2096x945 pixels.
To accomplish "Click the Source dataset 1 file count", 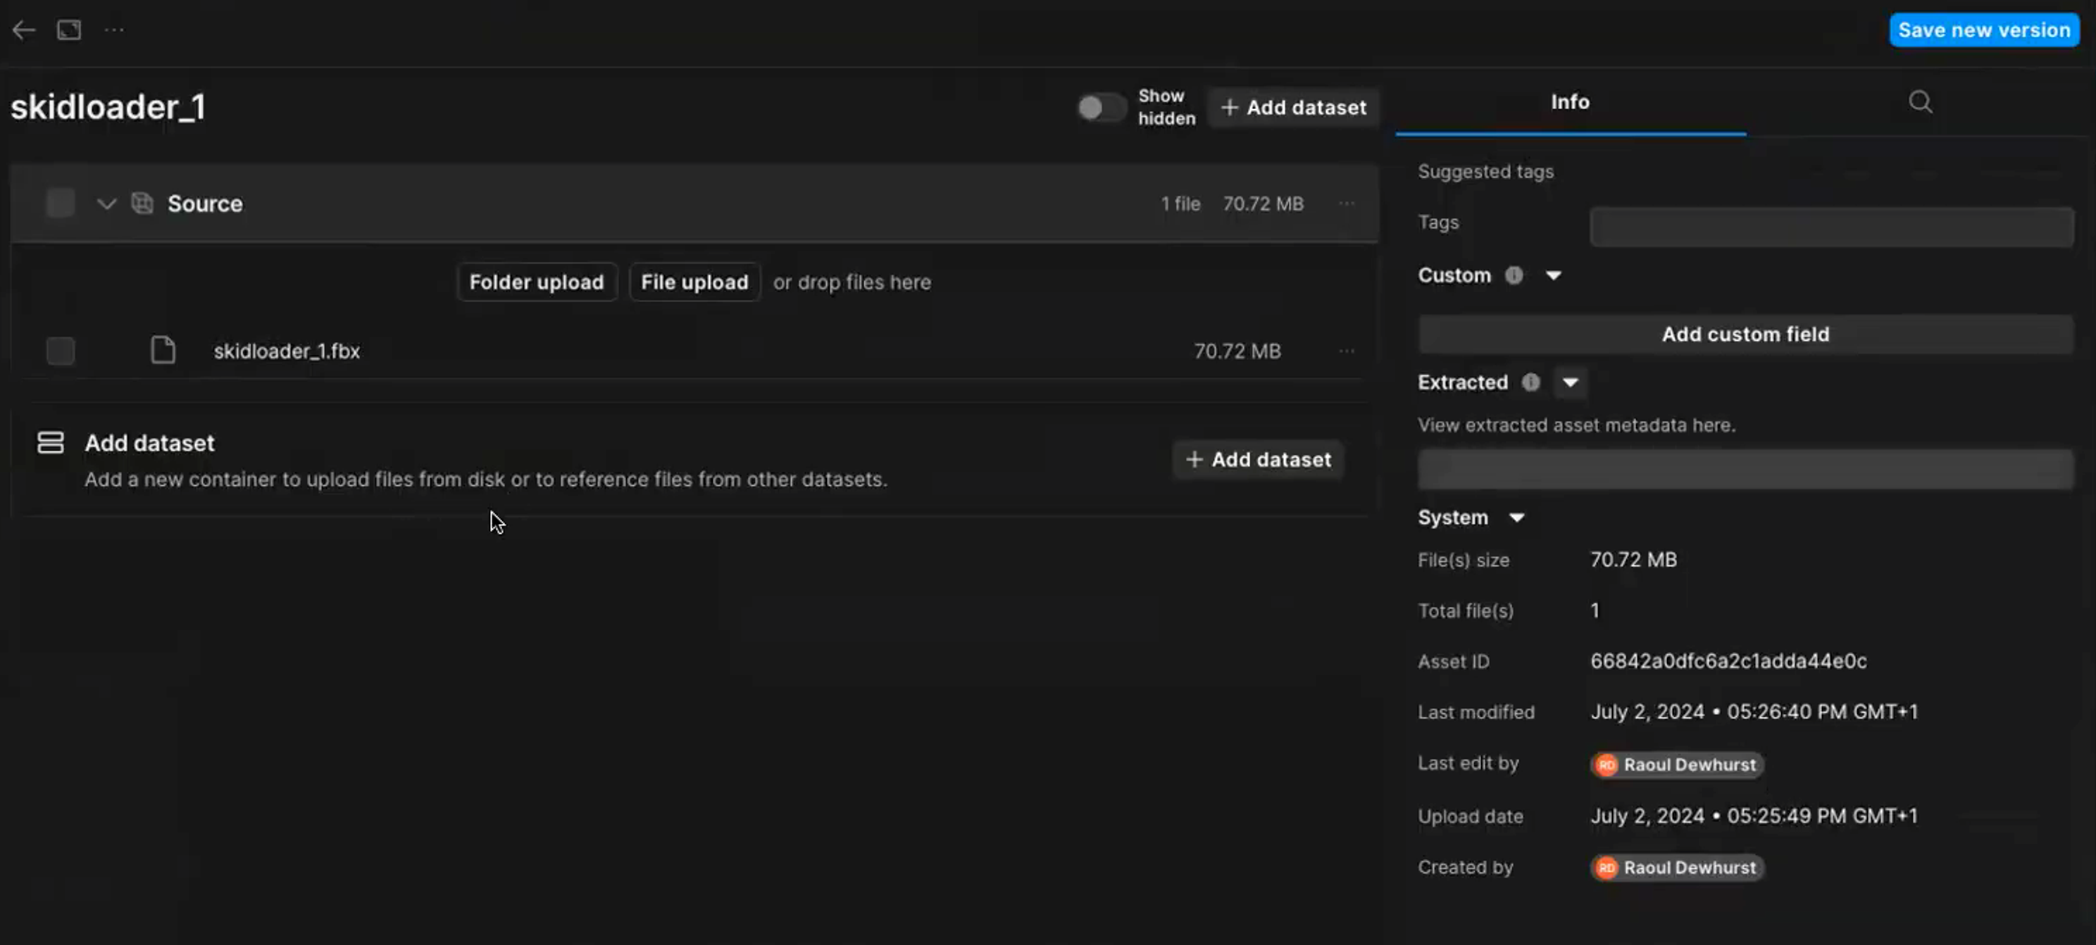I will (1180, 204).
